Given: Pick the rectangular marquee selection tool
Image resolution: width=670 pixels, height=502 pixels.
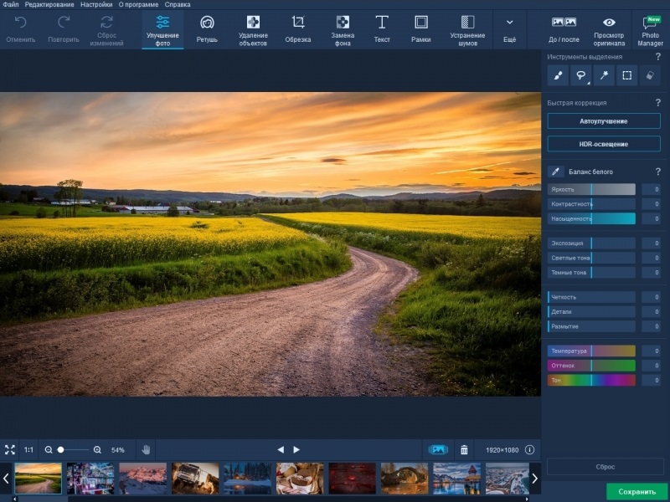Looking at the screenshot, I should (626, 76).
